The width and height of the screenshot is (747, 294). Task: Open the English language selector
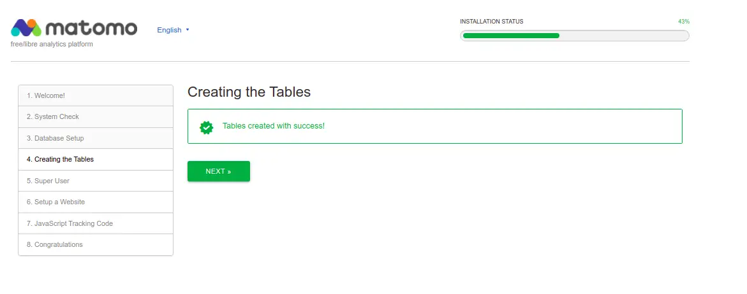(x=174, y=30)
